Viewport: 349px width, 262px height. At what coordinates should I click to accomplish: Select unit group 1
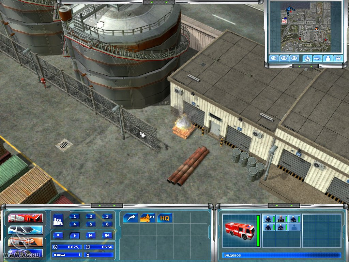tap(75, 216)
